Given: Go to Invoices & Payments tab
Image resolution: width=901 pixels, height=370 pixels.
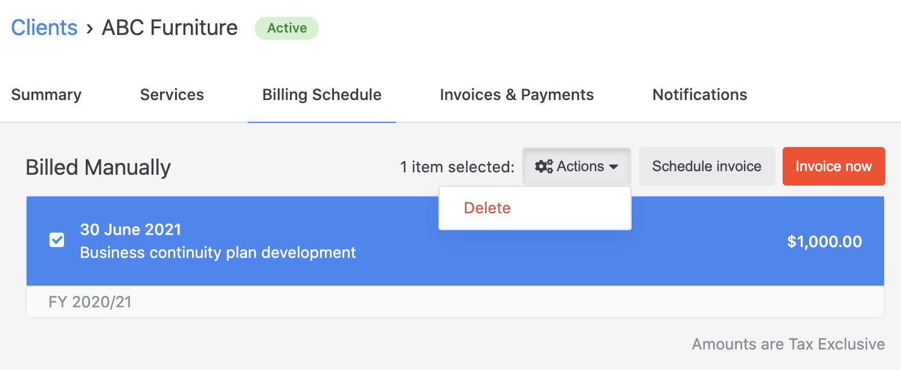Looking at the screenshot, I should point(517,95).
